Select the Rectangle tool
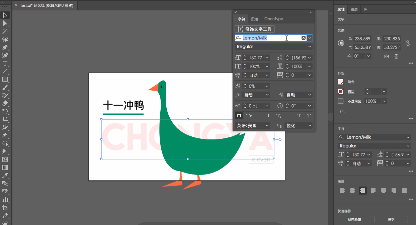The height and width of the screenshot is (225, 416). pyautogui.click(x=5, y=79)
